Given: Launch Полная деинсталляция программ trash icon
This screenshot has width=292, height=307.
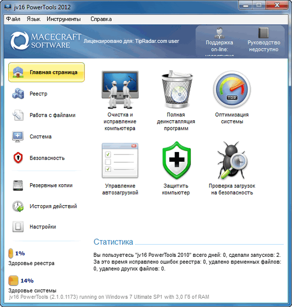Looking at the screenshot, I should 177,89.
